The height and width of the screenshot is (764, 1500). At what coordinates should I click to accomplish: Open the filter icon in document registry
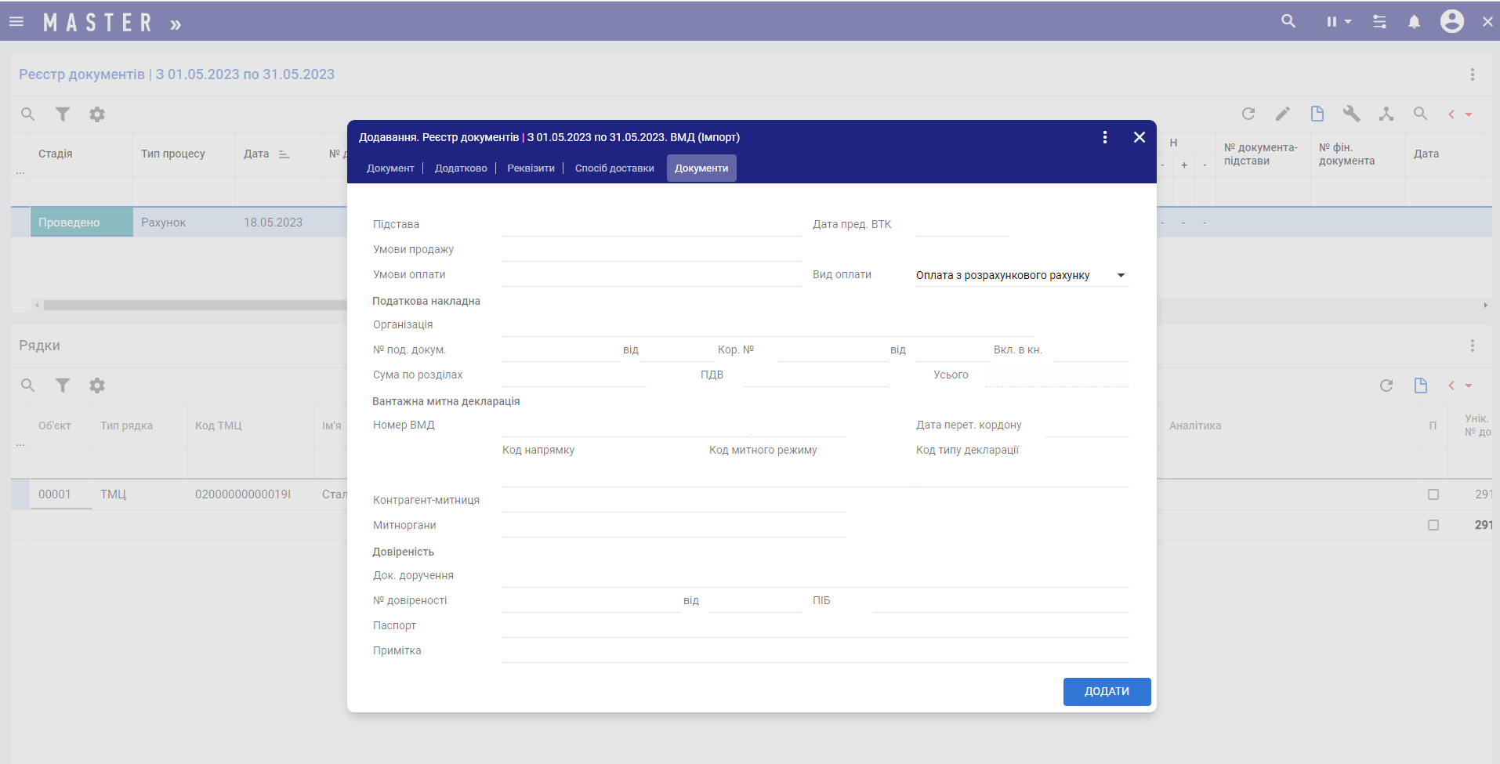pos(63,114)
